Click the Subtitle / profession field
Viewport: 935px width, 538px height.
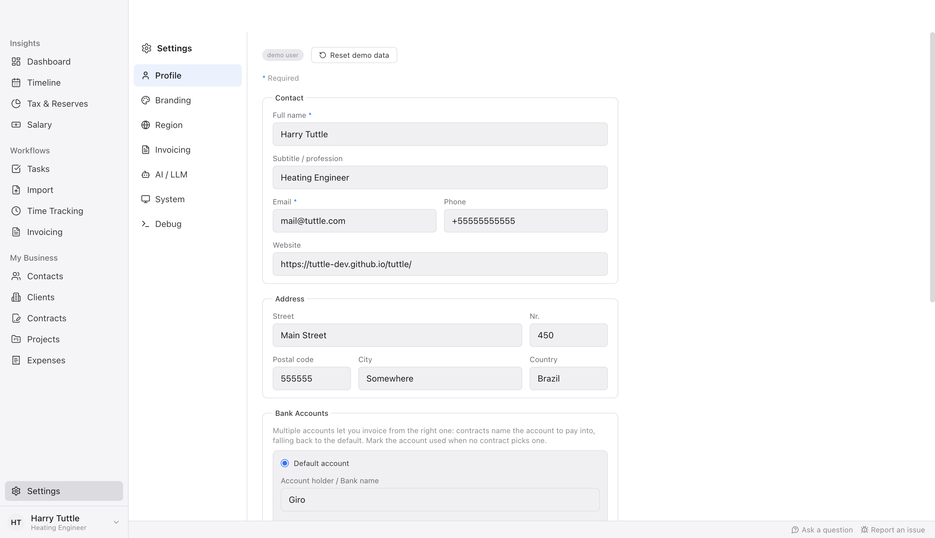coord(440,177)
